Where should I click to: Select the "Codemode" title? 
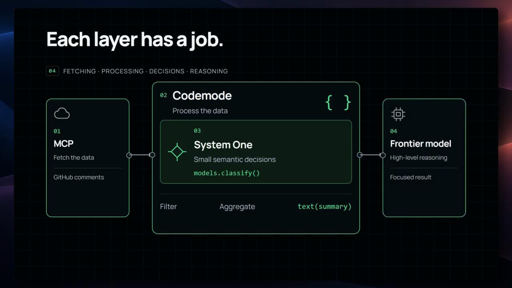202,96
